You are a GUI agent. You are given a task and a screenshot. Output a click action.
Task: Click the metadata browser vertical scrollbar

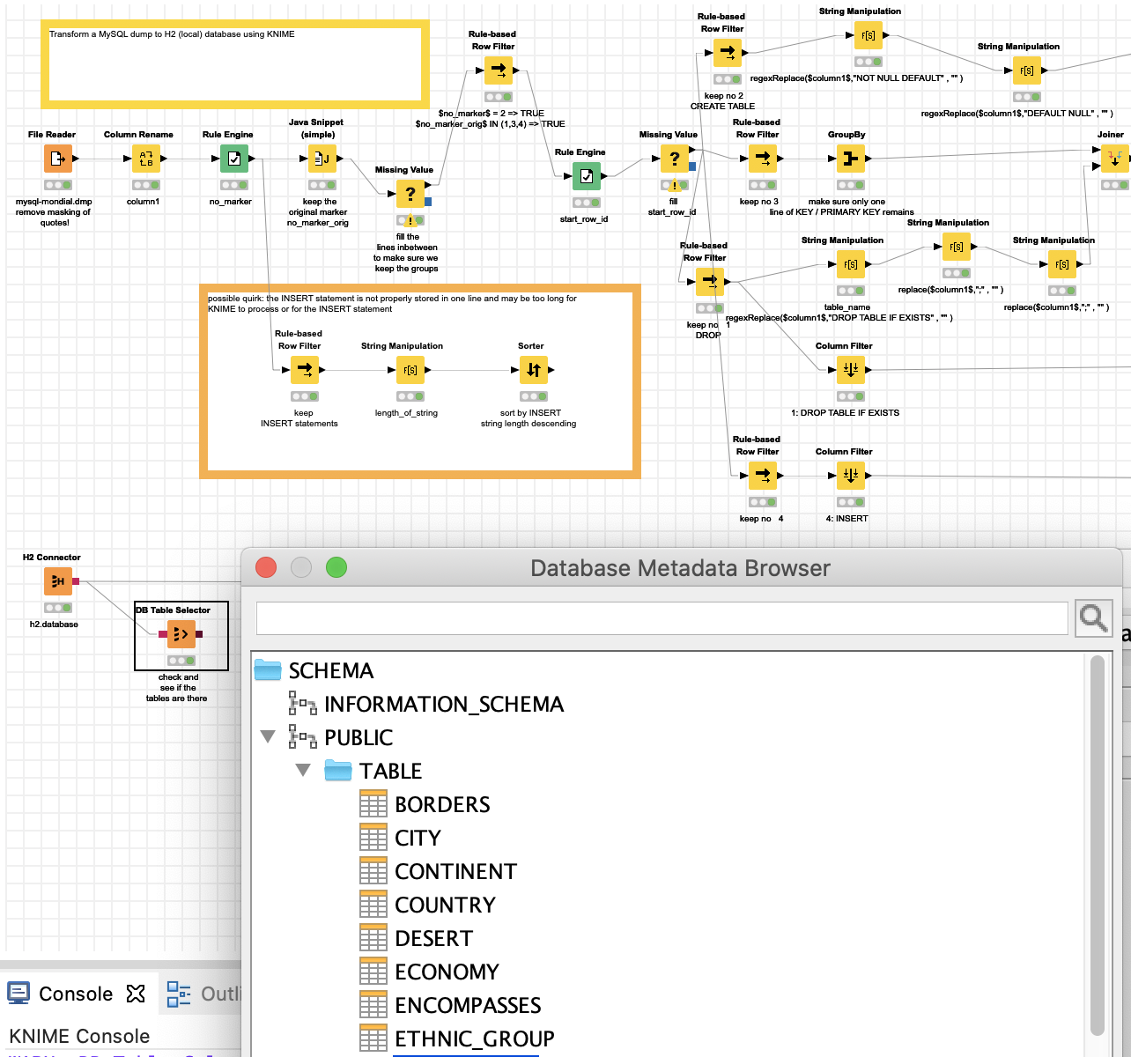pyautogui.click(x=1097, y=846)
